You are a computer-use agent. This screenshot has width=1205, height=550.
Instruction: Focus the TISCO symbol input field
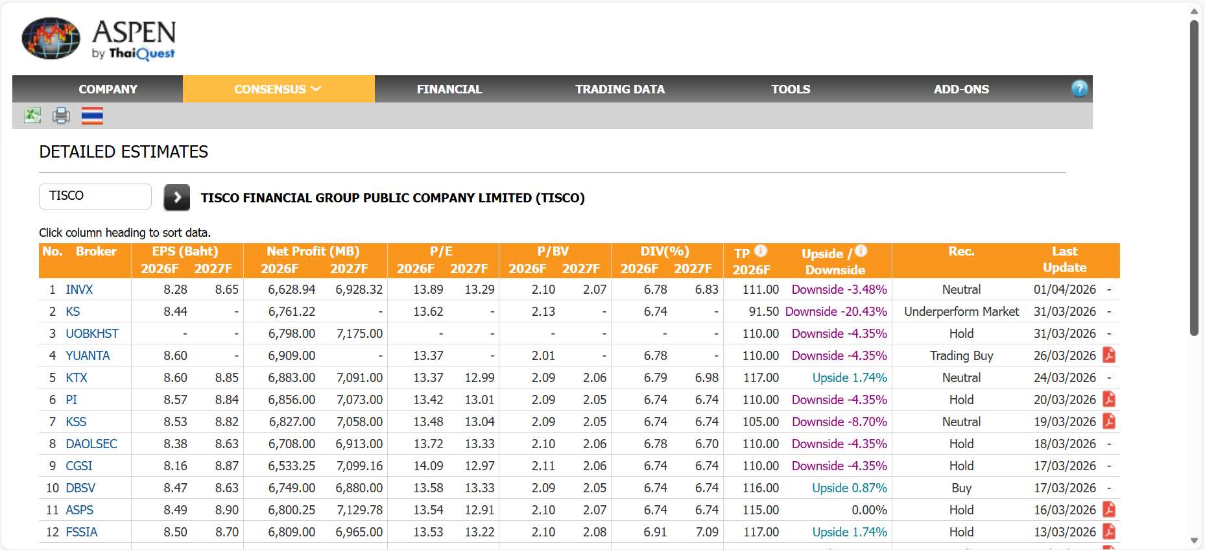(x=95, y=196)
